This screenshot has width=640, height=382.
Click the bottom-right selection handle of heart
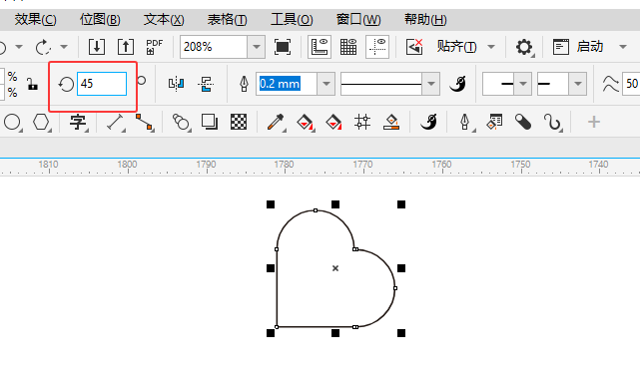[401, 333]
